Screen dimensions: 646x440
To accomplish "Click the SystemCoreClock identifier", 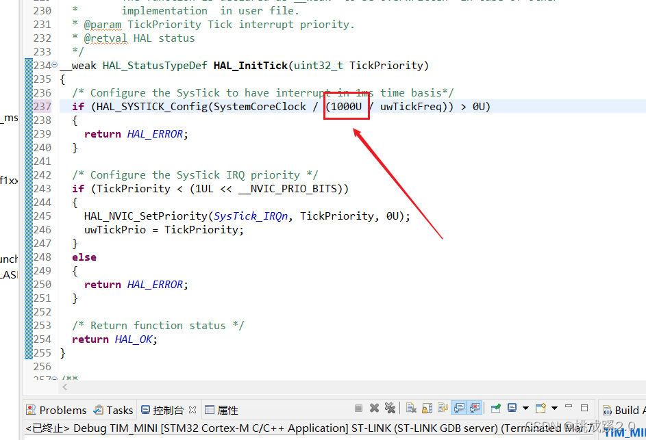I will [260, 107].
